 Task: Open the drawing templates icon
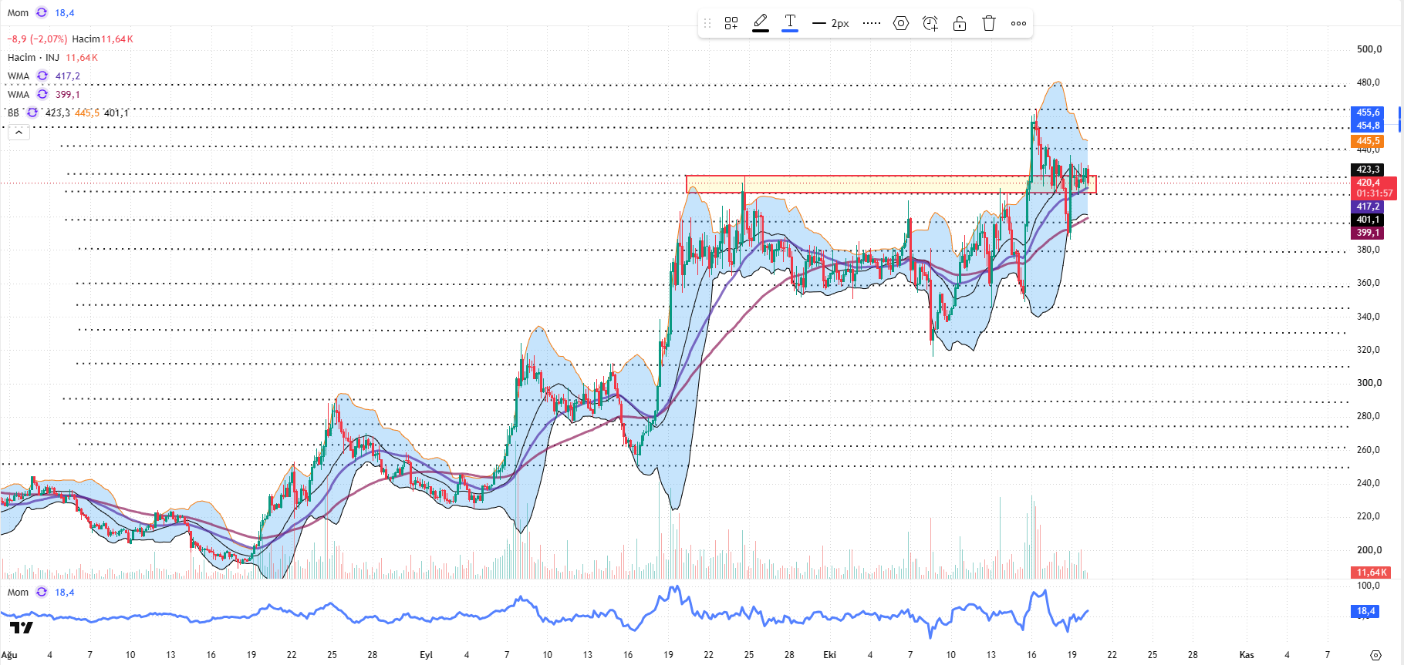[731, 23]
